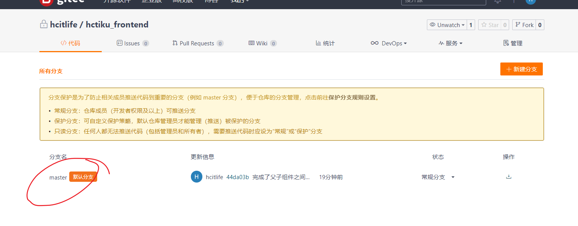Click the hcitlife user avatar
This screenshot has width=578, height=226.
196,177
